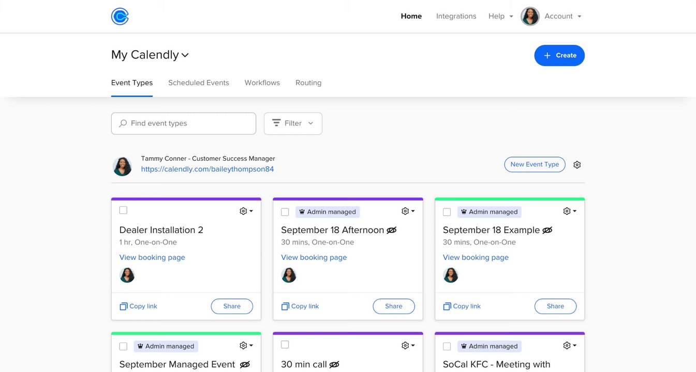Click copy icon on Dealer Installation 2 card
Viewport: 696px width, 372px height.
[x=123, y=306]
